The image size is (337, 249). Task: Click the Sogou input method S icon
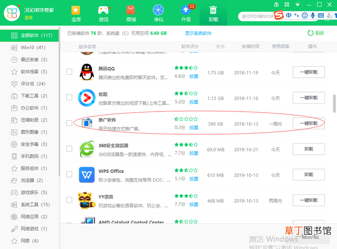pyautogui.click(x=279, y=15)
